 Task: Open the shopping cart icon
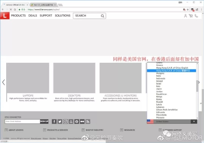point(191,16)
